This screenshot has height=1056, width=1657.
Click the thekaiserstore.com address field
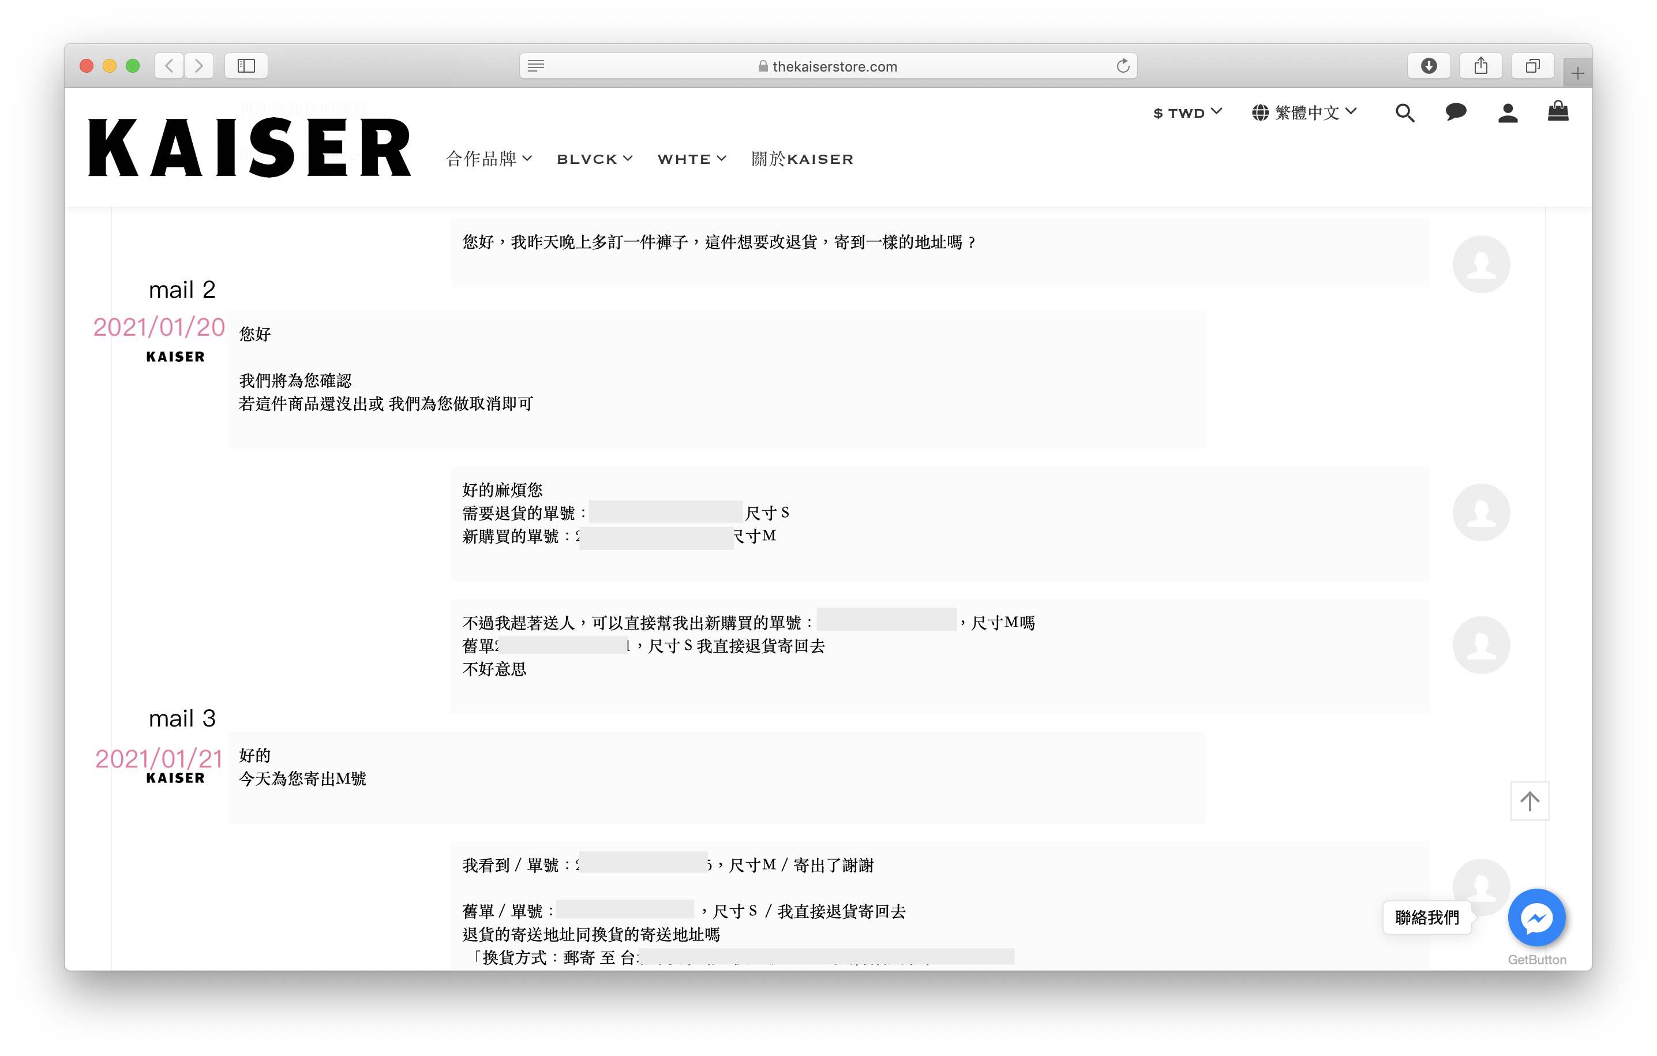click(828, 66)
